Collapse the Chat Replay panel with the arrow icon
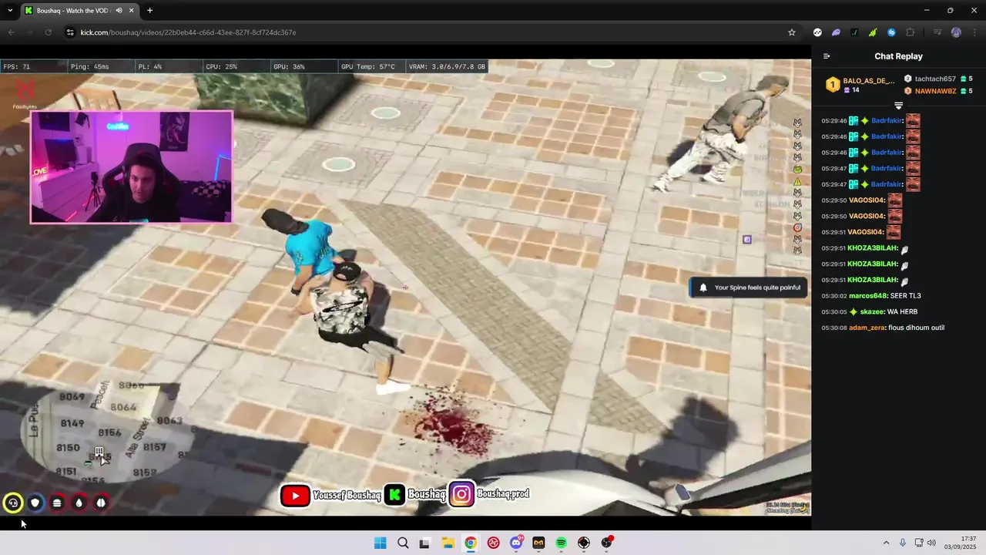986x555 pixels. tap(827, 56)
